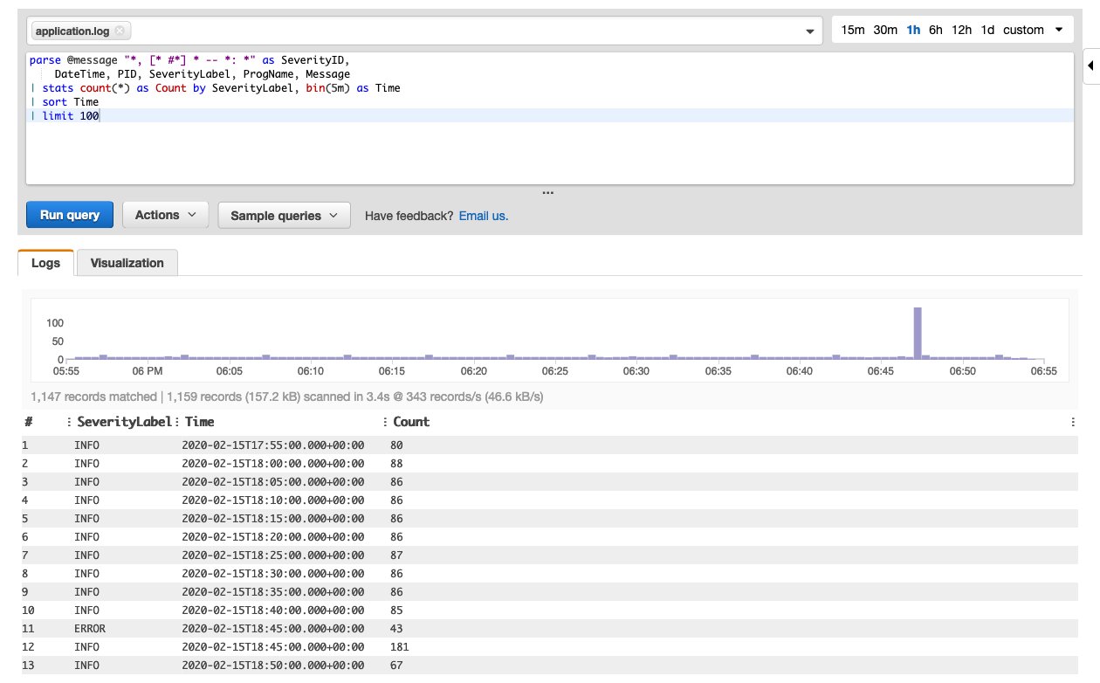Open the Actions dropdown

click(166, 215)
